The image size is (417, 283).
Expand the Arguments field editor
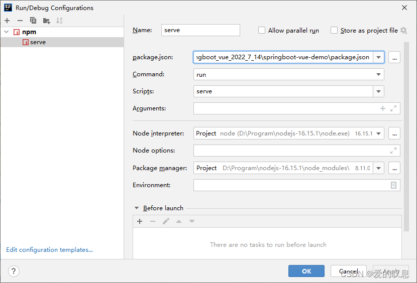[x=393, y=108]
